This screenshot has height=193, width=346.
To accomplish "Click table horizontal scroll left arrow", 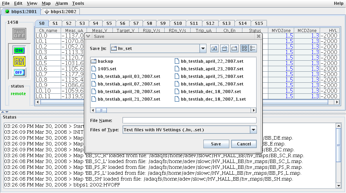I will tap(38, 102).
